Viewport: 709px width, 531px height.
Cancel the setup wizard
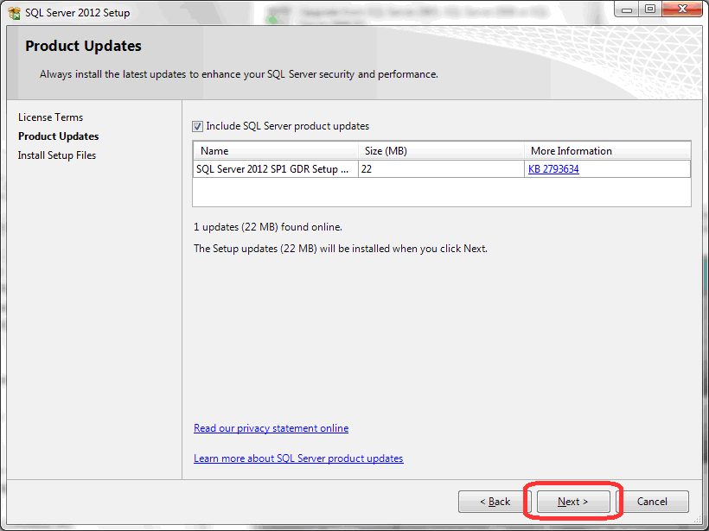652,502
